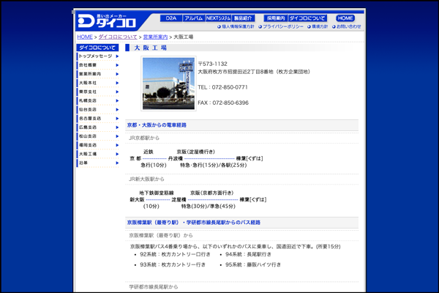The width and height of the screenshot is (439, 293).
Task: Click the 環境方針 link in header
Action: (317, 26)
